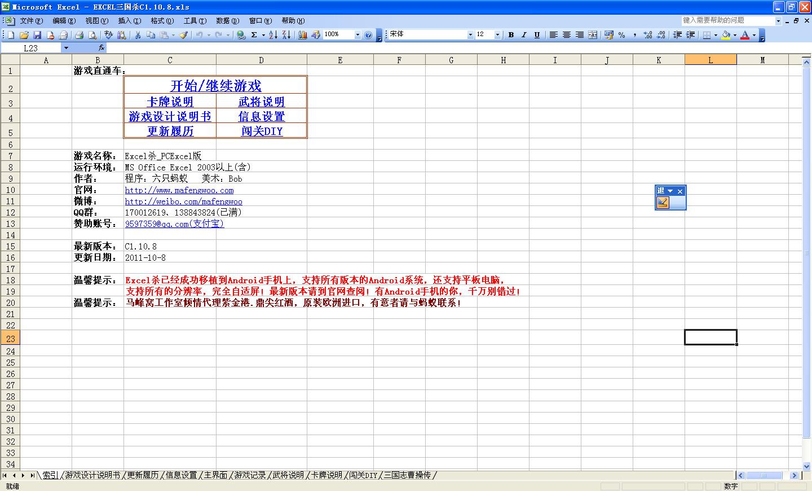The image size is (812, 491).
Task: Click the Fill Color paint bucket
Action: click(x=726, y=35)
